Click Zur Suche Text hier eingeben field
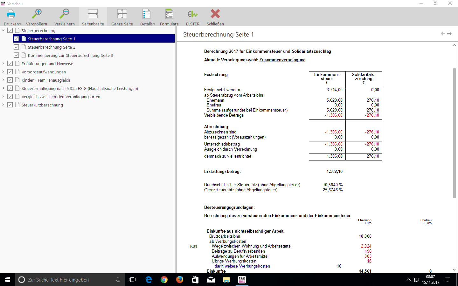The height and width of the screenshot is (286, 458). (x=70, y=280)
